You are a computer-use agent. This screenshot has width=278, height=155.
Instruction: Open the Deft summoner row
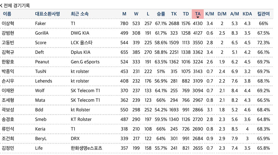136,52
